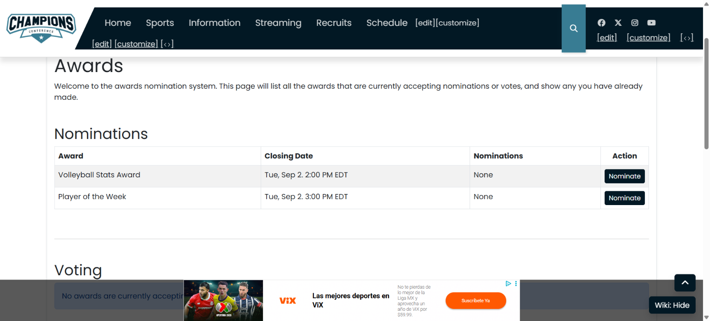Screen dimensions: 710x321
Task: Click the customize link below social icons
Action: click(x=648, y=38)
